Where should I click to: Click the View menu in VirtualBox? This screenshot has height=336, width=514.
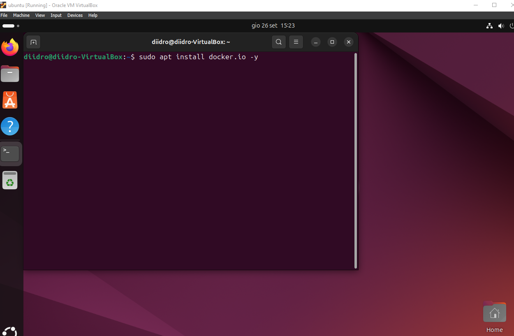[x=40, y=15]
